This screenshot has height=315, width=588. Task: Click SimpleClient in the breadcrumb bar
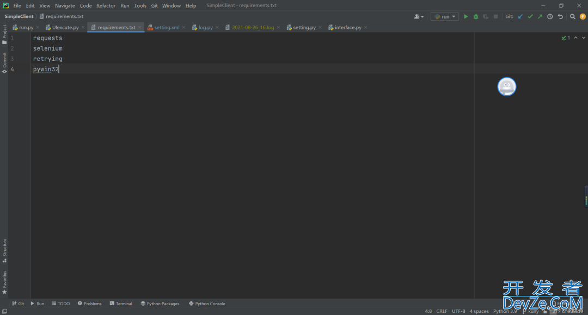click(x=19, y=16)
